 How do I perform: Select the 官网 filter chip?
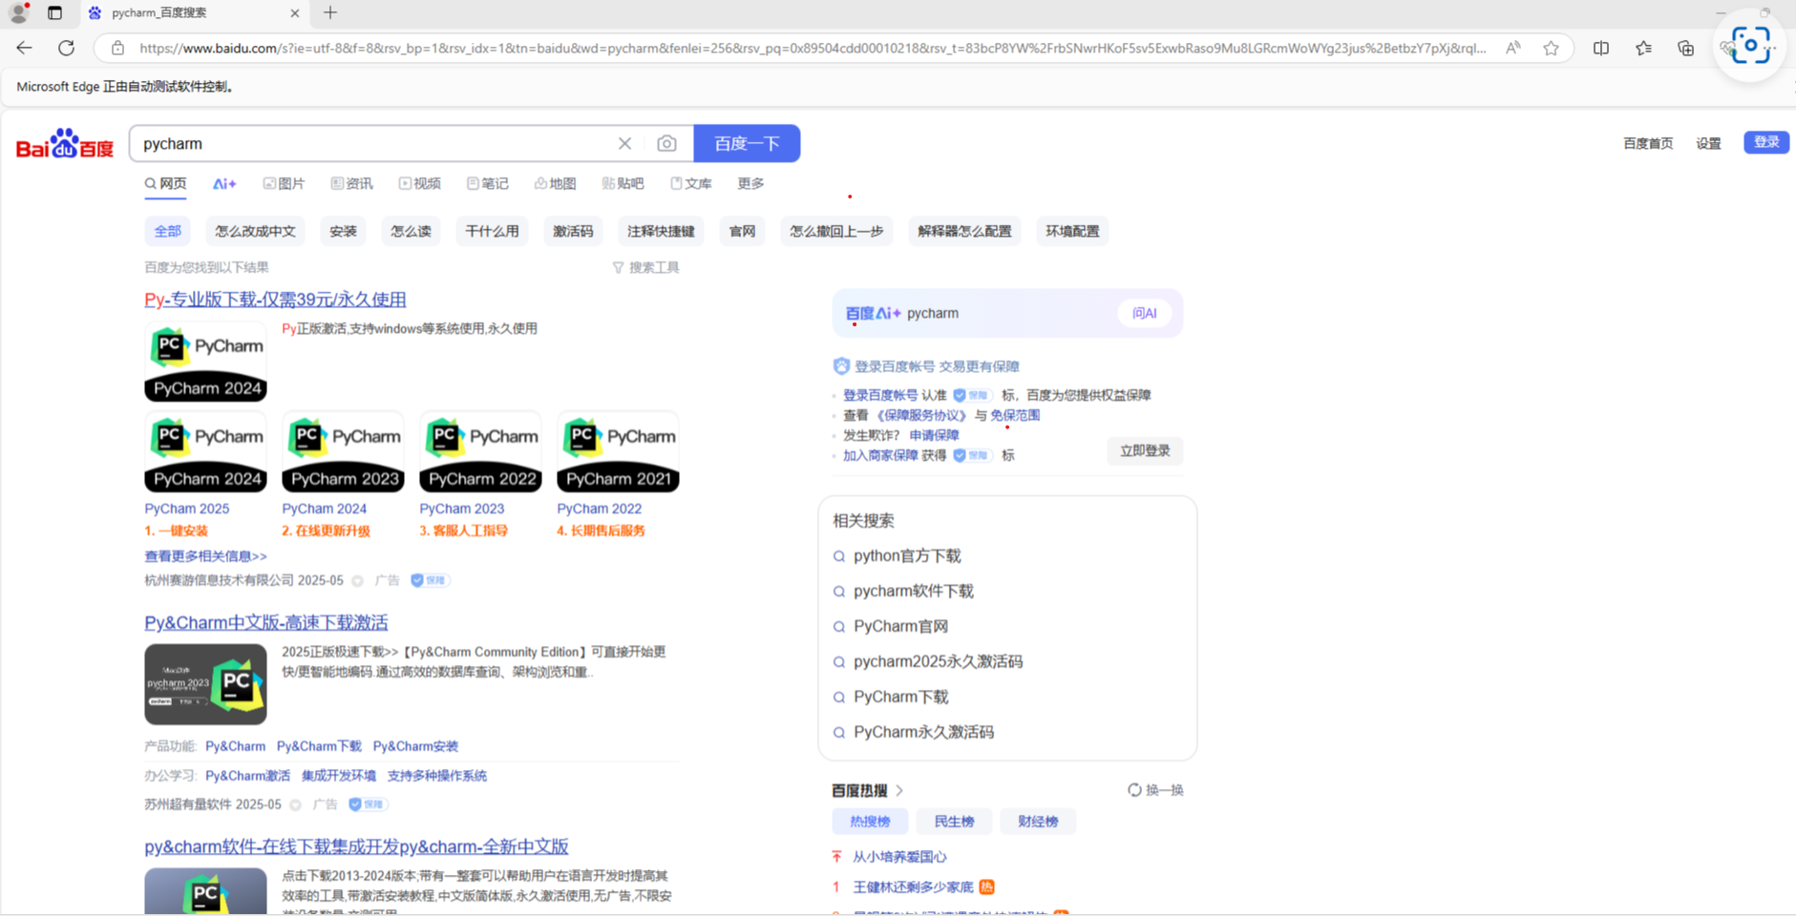[742, 231]
